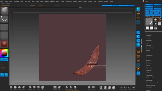The image size is (162, 91).
Task: Open the Zplugin menu
Action: coord(106,1)
